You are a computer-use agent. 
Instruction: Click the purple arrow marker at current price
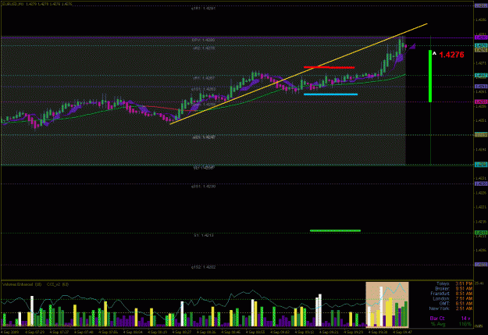pos(412,46)
